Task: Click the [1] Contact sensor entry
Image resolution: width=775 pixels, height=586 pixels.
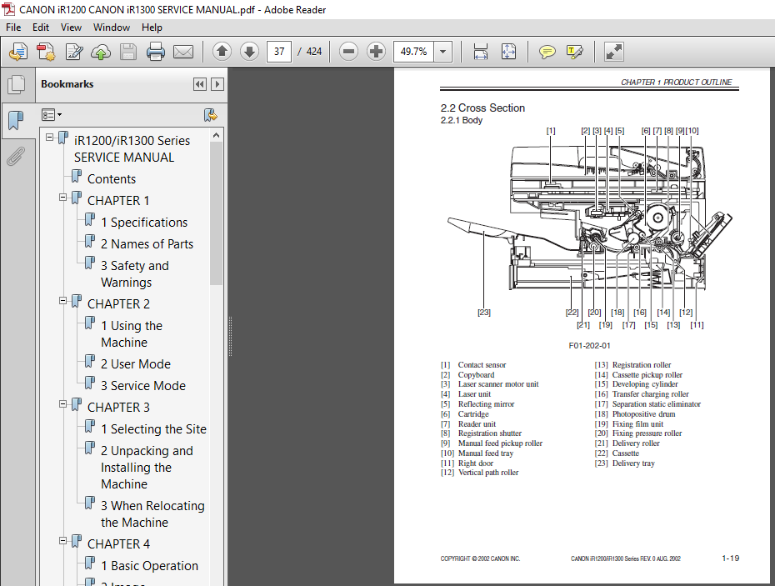Action: point(473,365)
